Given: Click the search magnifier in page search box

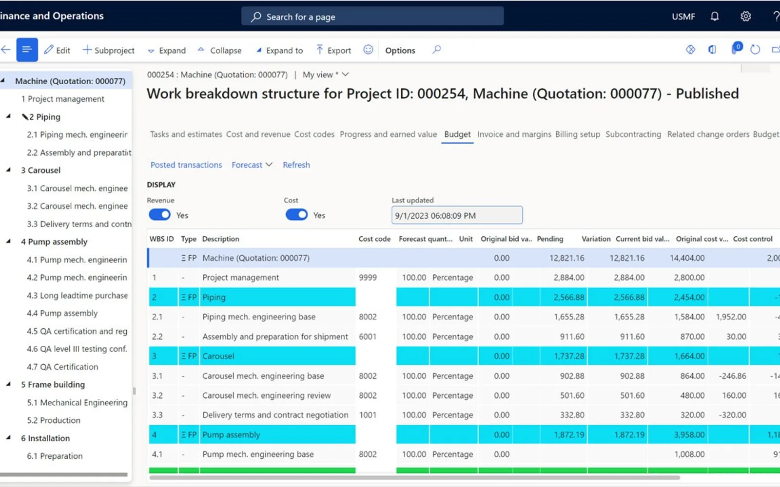Looking at the screenshot, I should coord(256,17).
